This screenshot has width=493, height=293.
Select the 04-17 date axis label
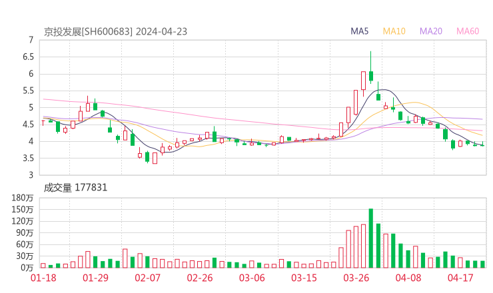click(x=460, y=278)
